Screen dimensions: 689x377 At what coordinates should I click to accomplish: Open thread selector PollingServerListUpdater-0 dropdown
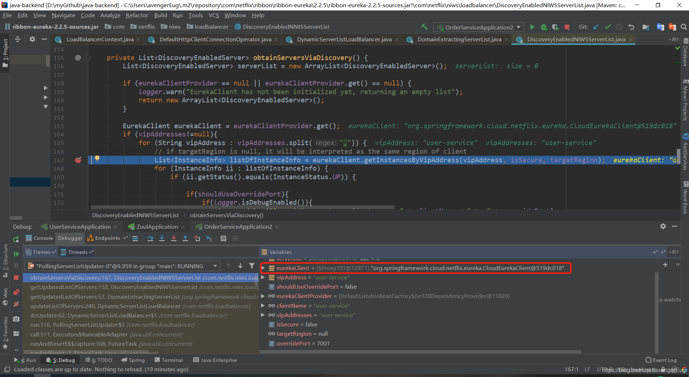click(x=122, y=266)
